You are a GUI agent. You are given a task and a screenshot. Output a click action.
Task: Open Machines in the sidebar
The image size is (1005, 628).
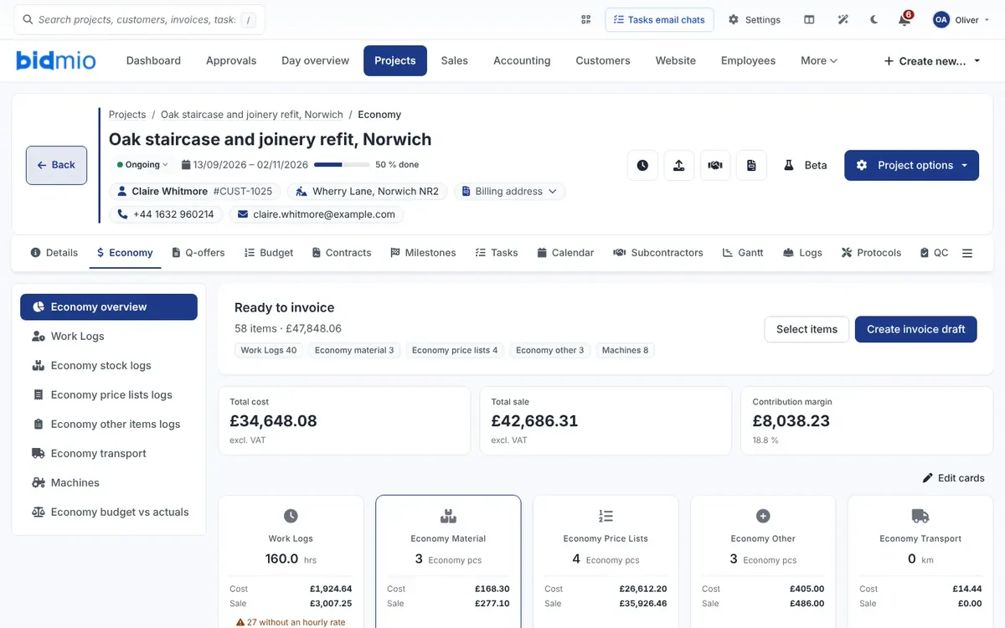(x=109, y=482)
